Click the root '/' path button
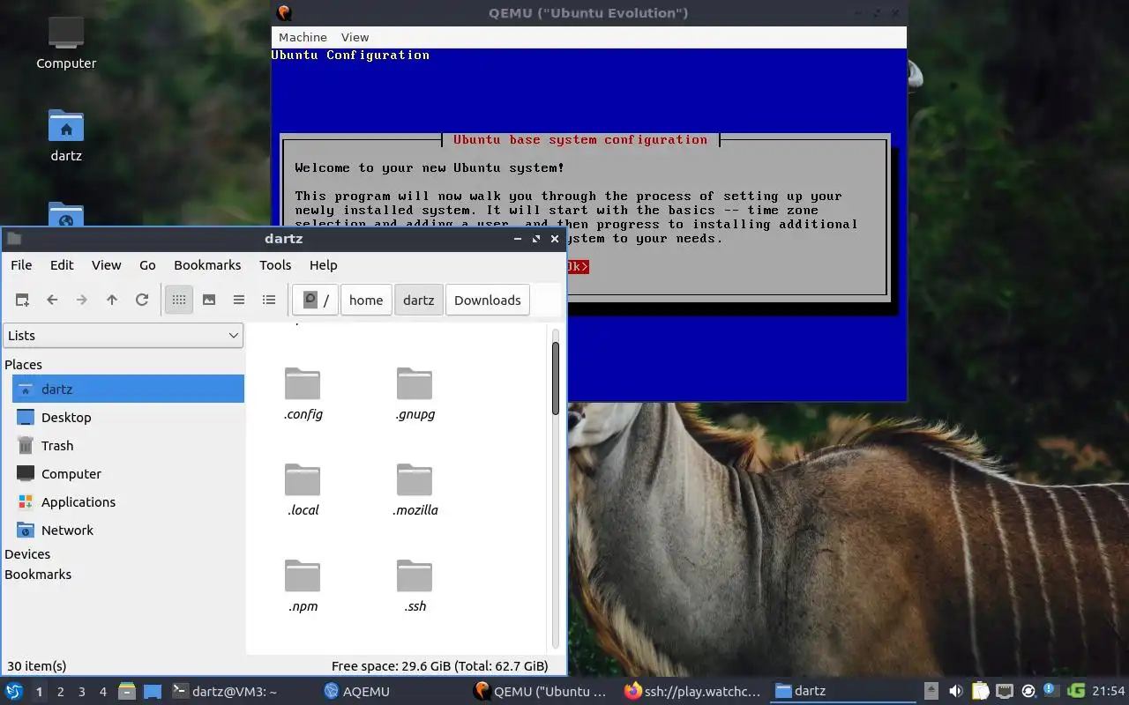Image resolution: width=1129 pixels, height=705 pixels. (315, 300)
